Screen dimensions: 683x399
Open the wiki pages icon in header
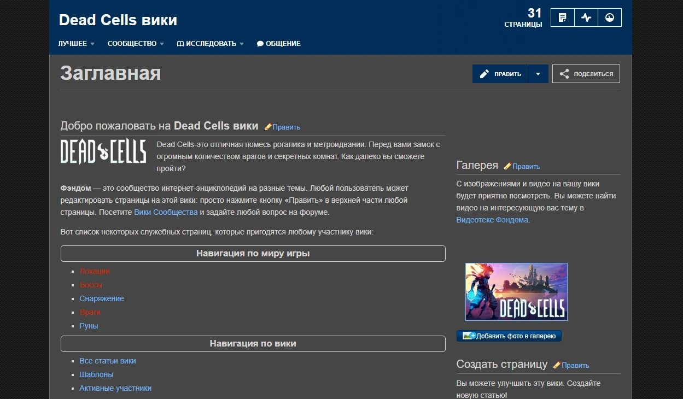click(562, 17)
